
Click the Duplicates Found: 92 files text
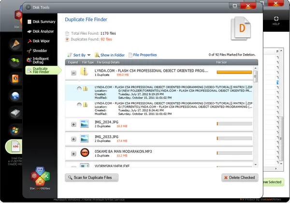tap(91, 40)
